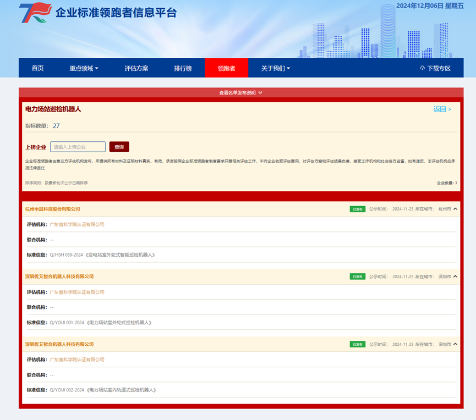476x420 pixels.
Task: Click the platform logo in the header
Action: tap(35, 13)
